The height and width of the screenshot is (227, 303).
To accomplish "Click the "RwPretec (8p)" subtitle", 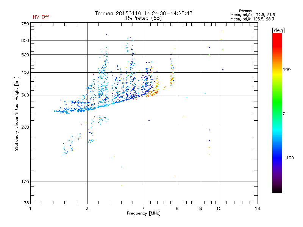I will pyautogui.click(x=144, y=18).
